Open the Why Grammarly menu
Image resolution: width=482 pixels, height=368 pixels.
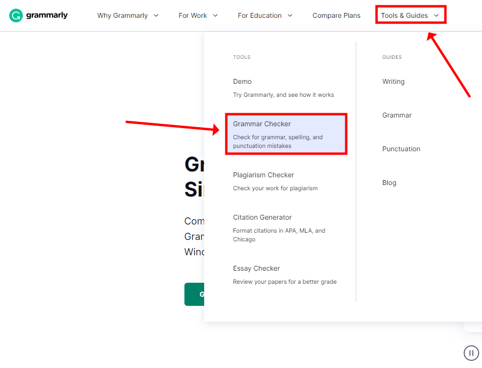(122, 15)
